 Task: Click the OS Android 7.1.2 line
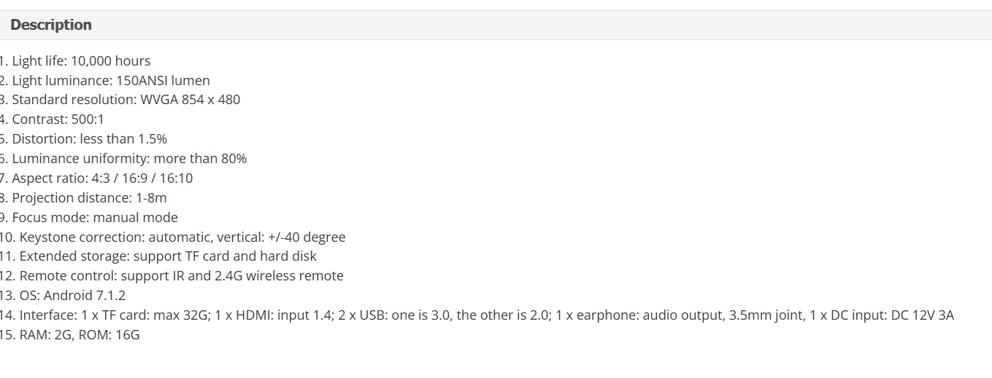(63, 296)
